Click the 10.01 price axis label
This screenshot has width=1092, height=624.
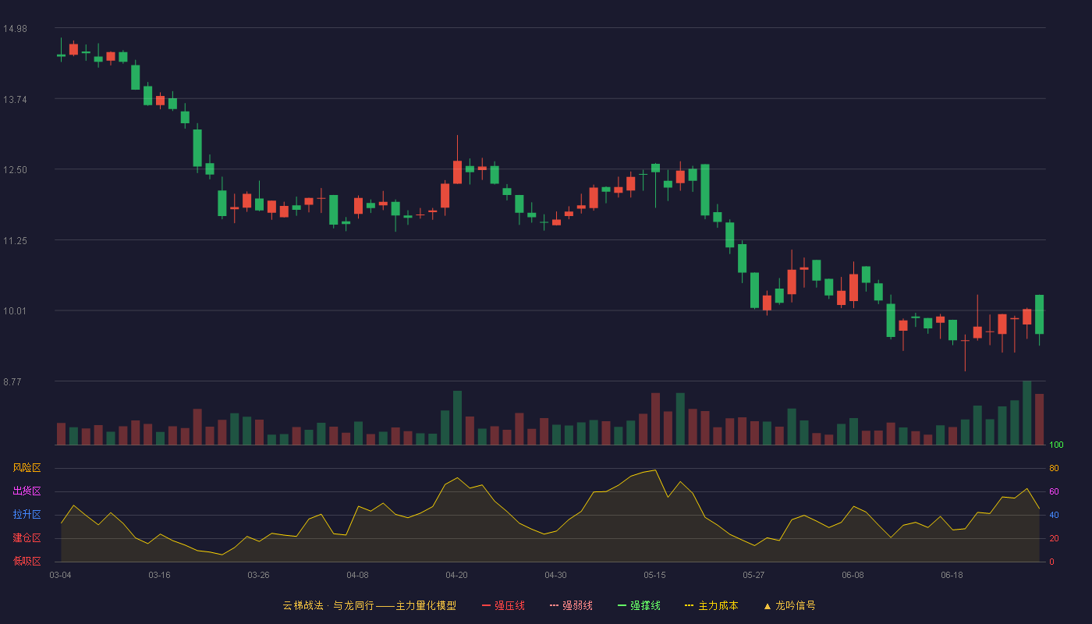click(x=15, y=311)
